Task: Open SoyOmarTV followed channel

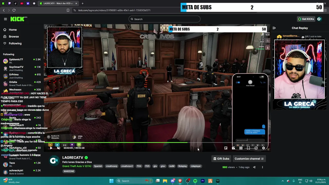Action: [22, 68]
